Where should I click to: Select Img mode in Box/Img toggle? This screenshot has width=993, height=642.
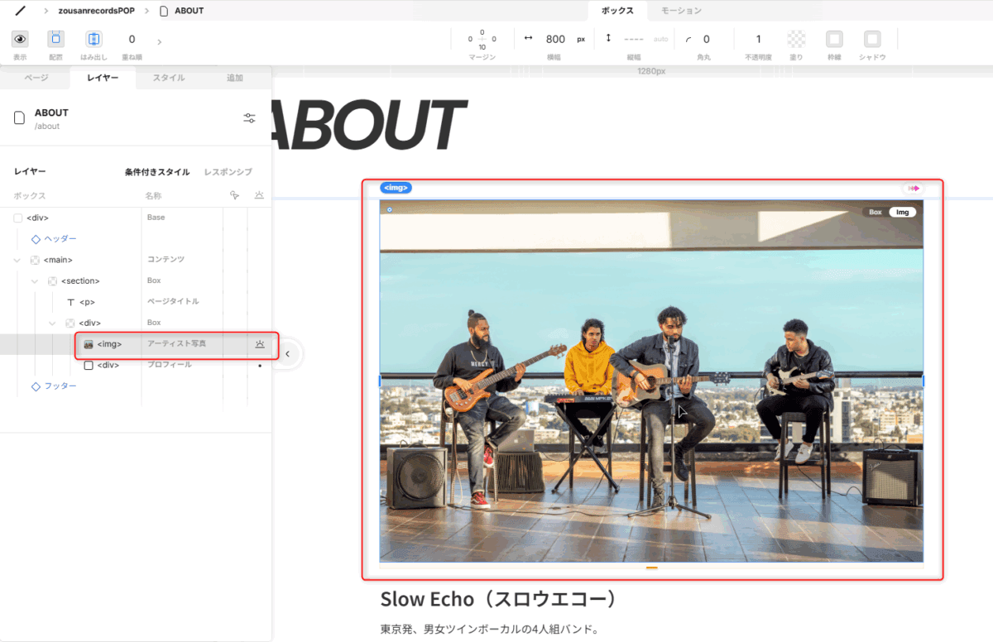coord(903,212)
